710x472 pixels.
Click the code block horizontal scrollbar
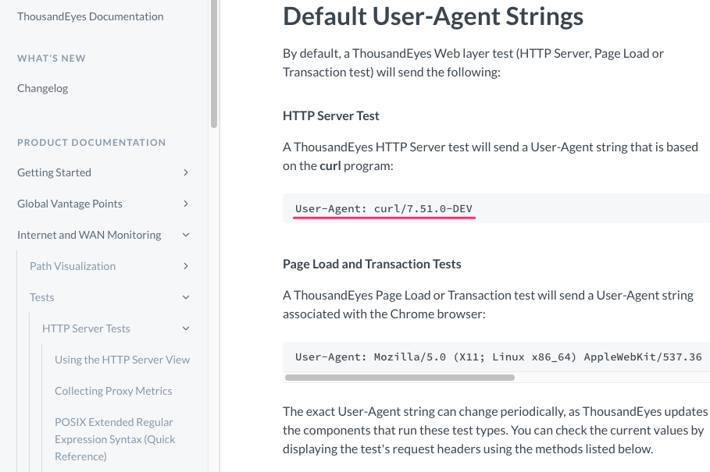click(400, 378)
